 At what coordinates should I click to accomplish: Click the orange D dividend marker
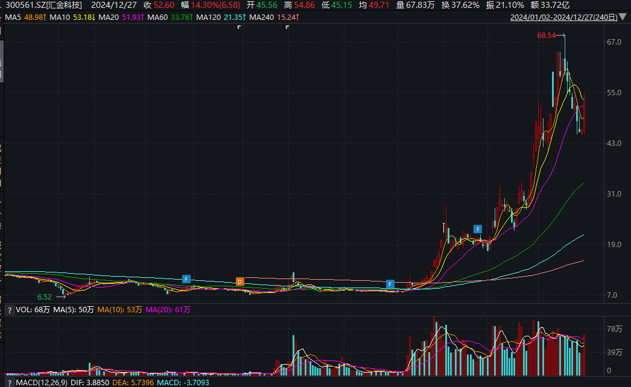pos(240,282)
